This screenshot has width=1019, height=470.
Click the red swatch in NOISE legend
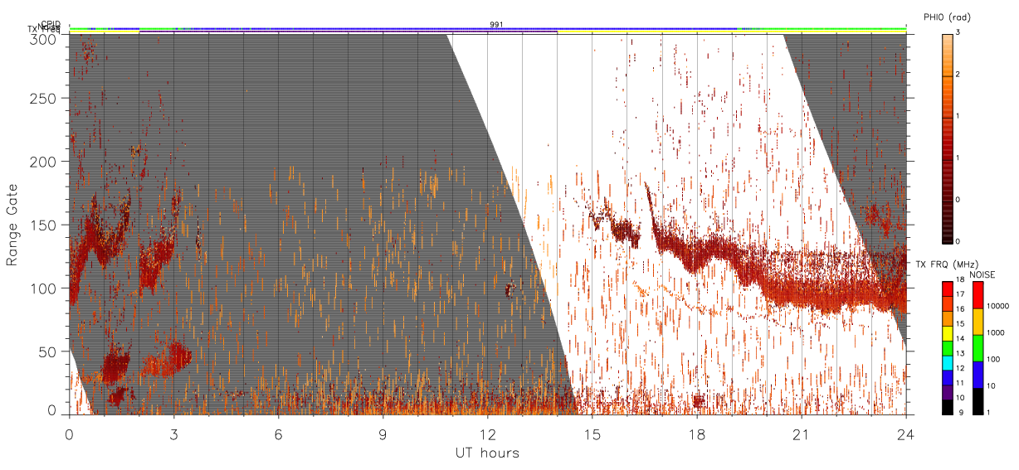[978, 295]
